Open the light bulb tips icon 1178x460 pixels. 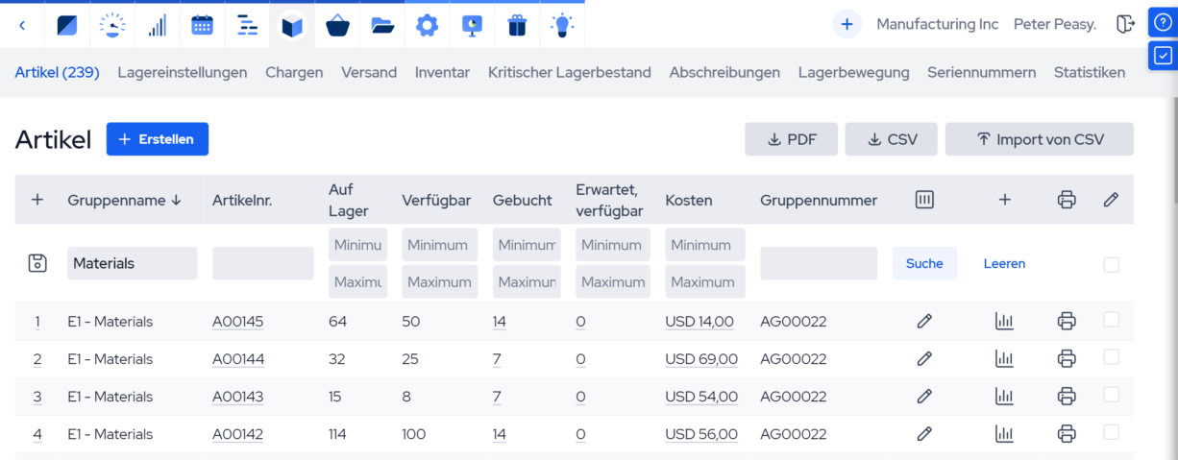561,26
